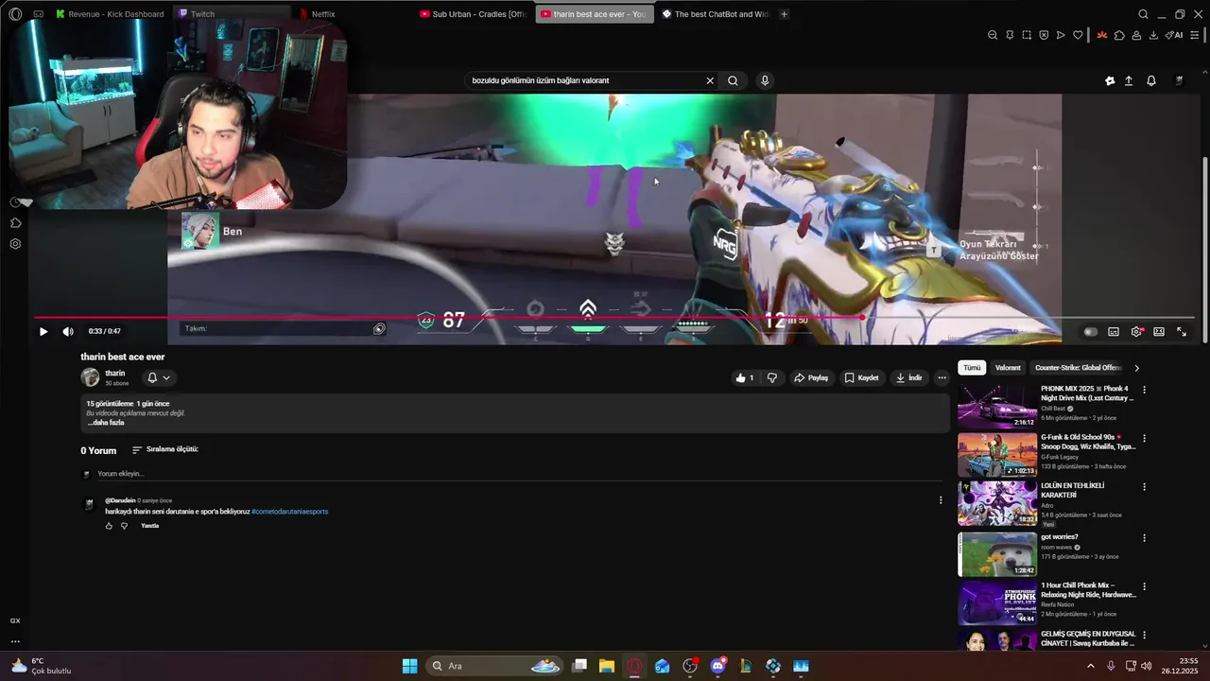Open YouTube notifications bell

[x=1150, y=81]
